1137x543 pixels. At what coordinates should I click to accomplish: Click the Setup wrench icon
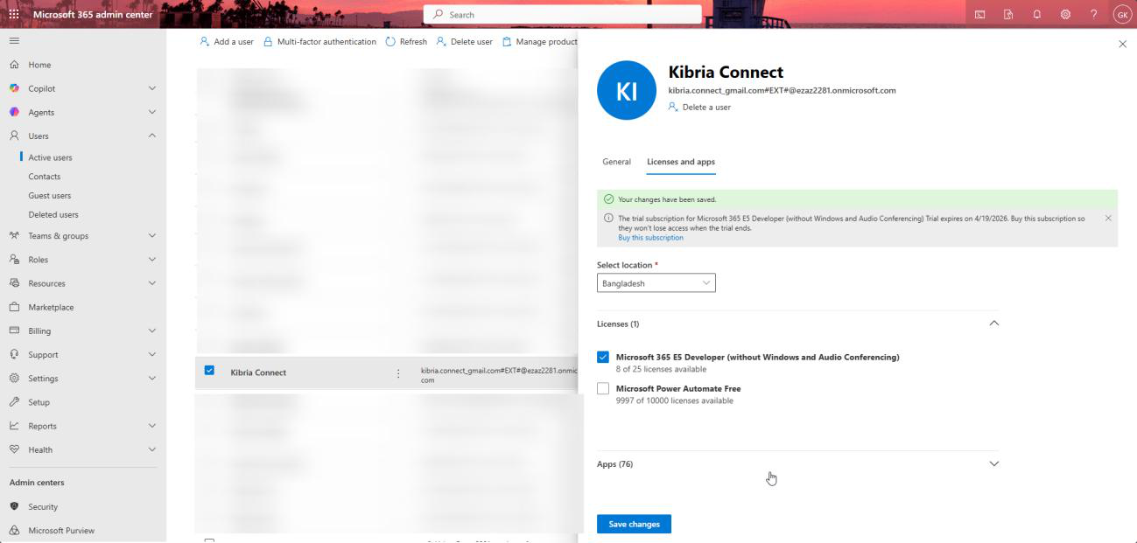pyautogui.click(x=14, y=402)
